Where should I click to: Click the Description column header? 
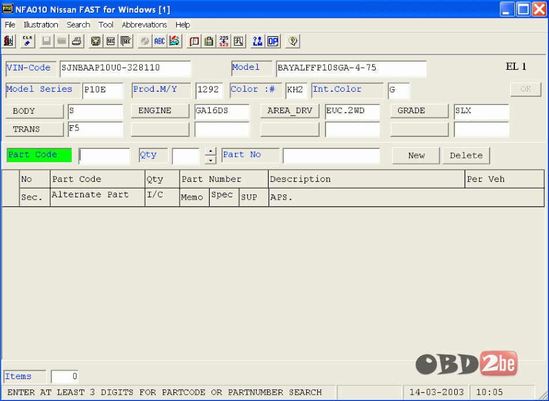366,179
